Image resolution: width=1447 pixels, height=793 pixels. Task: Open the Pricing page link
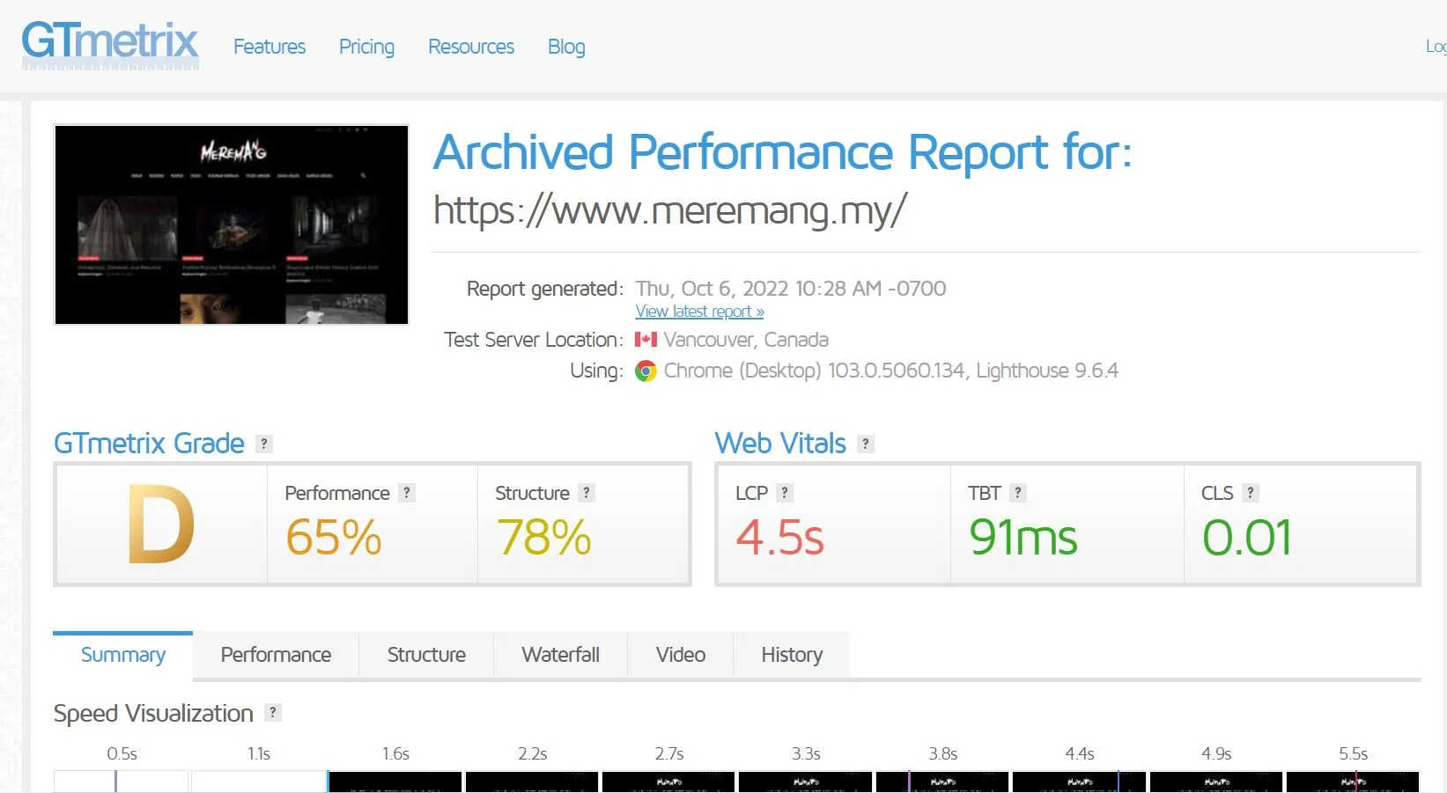click(x=366, y=47)
